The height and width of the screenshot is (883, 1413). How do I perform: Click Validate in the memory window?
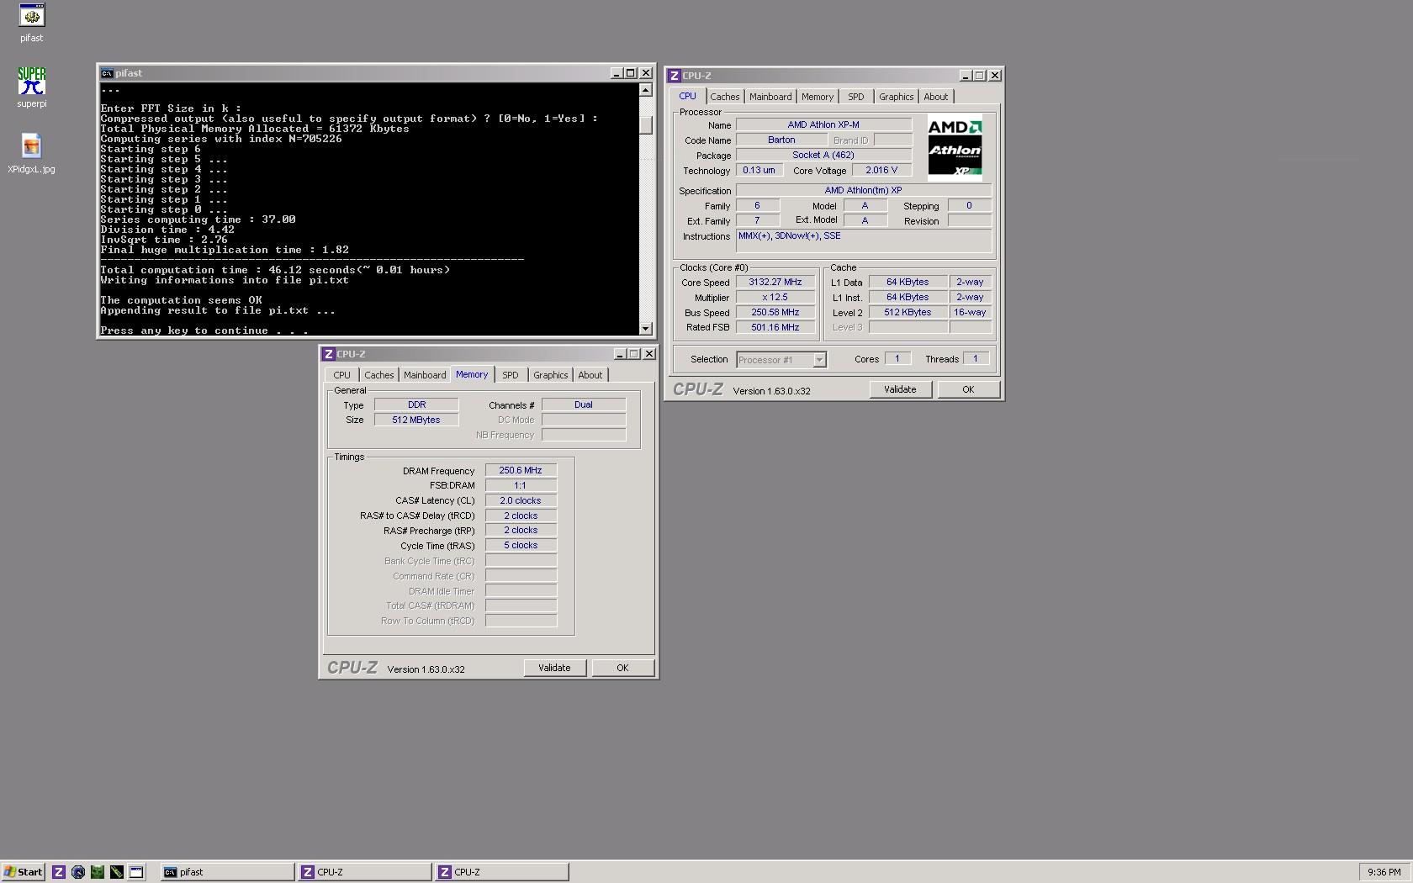[x=554, y=668]
